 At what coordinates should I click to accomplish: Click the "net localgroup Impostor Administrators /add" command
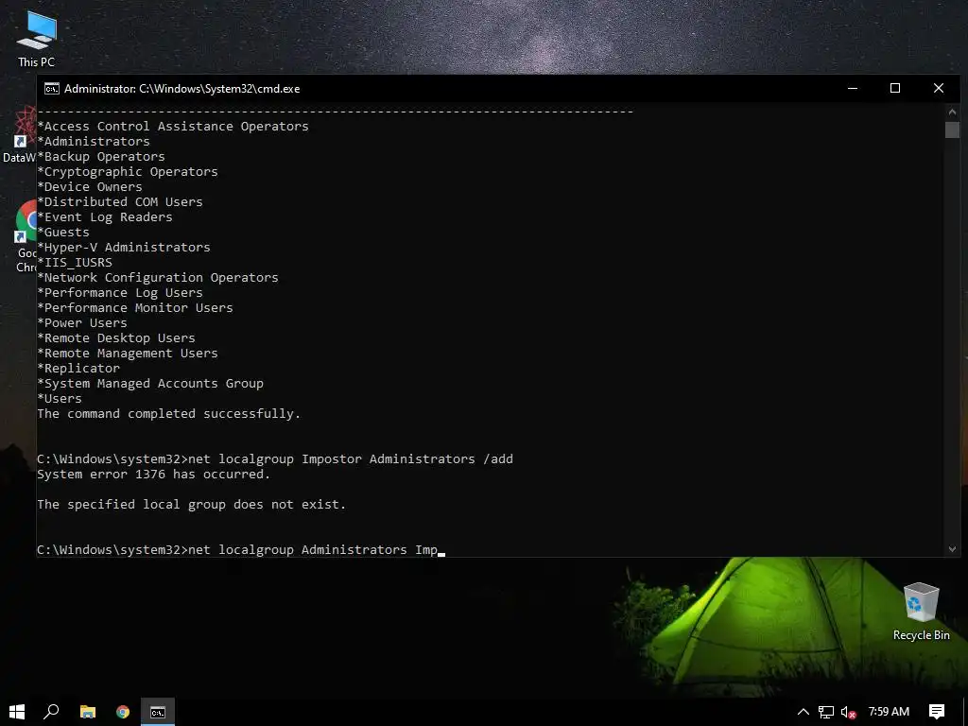(x=350, y=459)
